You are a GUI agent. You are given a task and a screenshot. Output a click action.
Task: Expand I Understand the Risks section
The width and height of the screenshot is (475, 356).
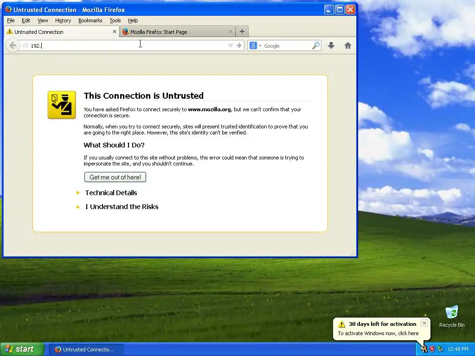pos(122,207)
